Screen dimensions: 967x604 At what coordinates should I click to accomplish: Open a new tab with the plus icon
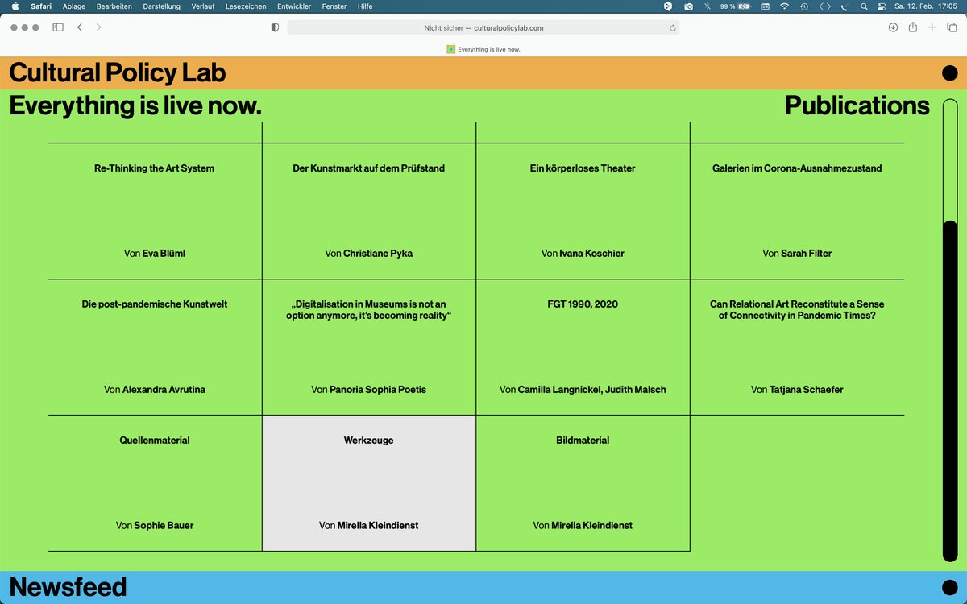[932, 27]
